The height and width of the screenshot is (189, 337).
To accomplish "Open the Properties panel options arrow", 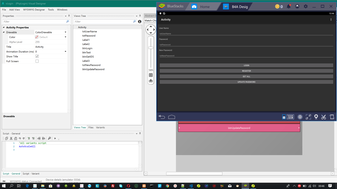I will [66, 16].
